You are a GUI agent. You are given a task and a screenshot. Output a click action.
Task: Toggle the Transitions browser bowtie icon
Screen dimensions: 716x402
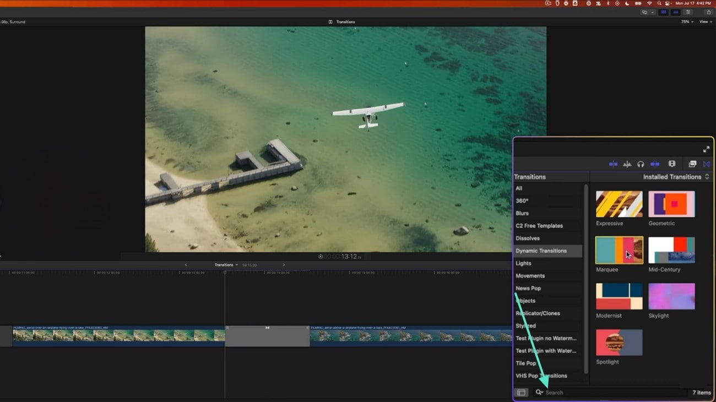[707, 164]
